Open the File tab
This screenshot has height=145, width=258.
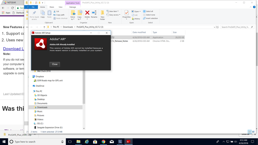click(33, 7)
